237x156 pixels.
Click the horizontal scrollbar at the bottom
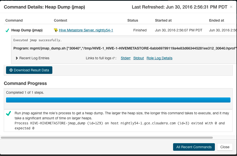pyautogui.click(x=107, y=138)
